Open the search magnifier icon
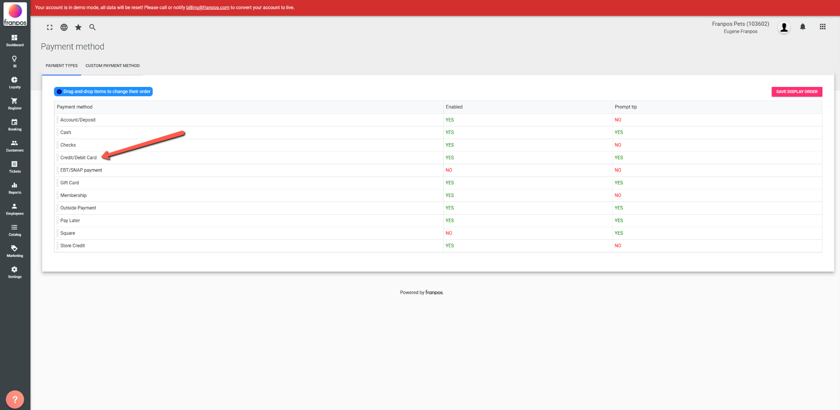840x410 pixels. [x=92, y=27]
